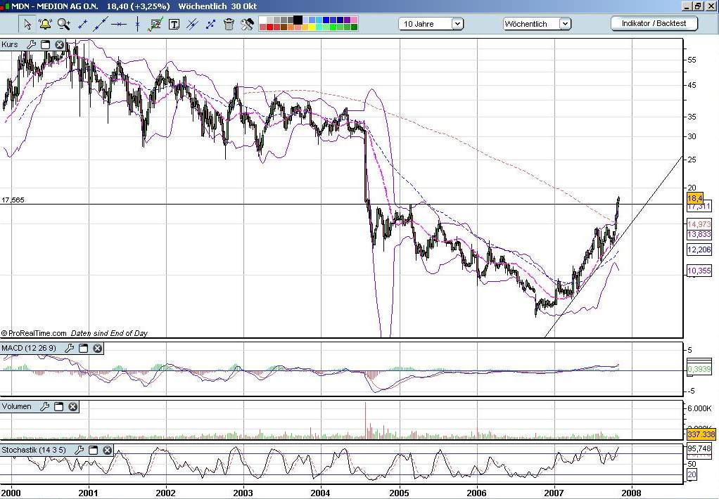Click the Stochastik panel window icon
The height and width of the screenshot is (499, 719).
[93, 450]
